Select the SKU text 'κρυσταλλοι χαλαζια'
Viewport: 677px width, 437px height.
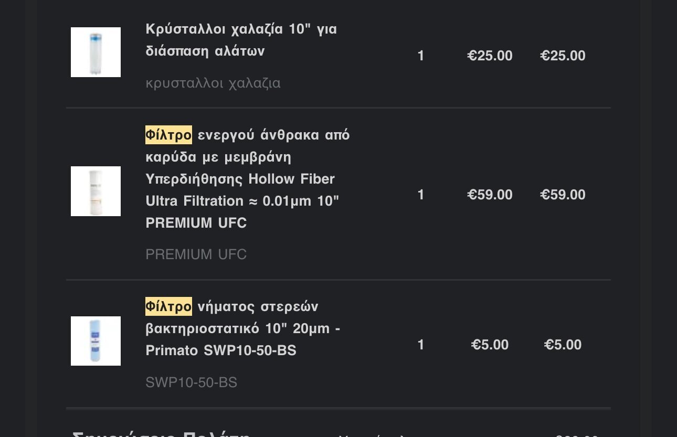coord(213,83)
